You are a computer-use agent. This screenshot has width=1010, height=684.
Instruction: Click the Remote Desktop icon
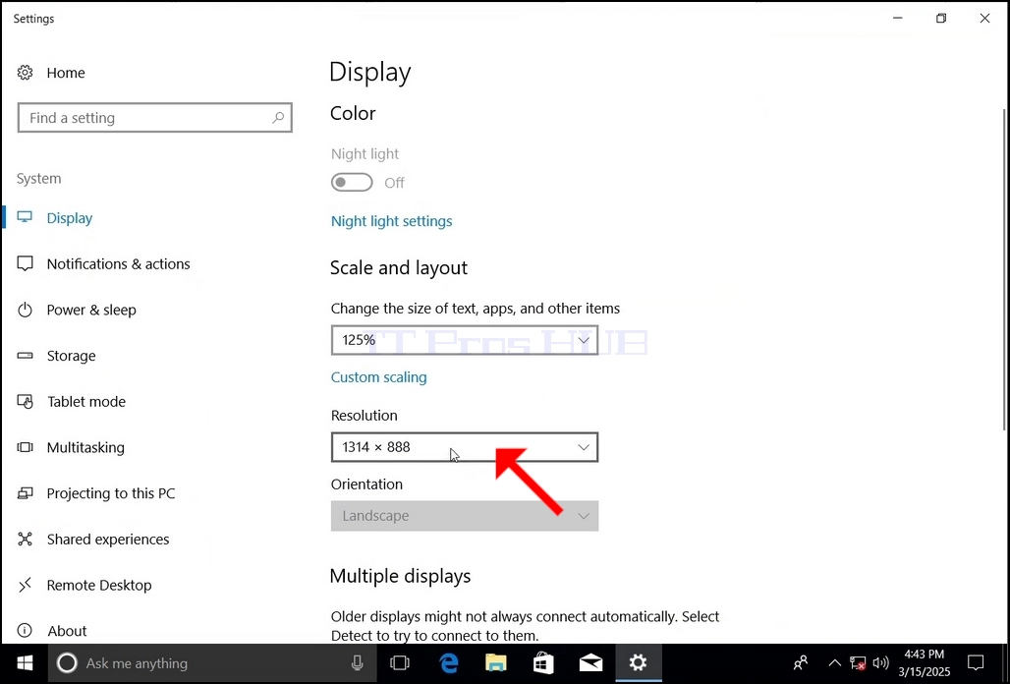[26, 585]
